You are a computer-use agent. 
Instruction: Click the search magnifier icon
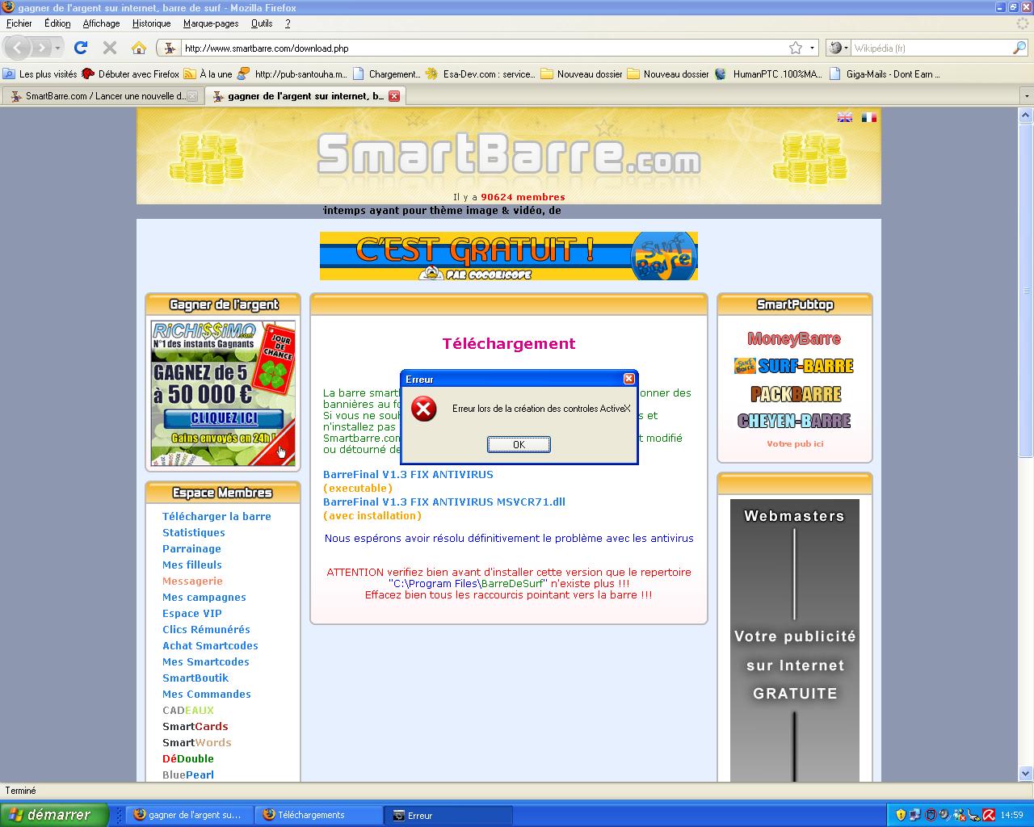tap(1019, 48)
